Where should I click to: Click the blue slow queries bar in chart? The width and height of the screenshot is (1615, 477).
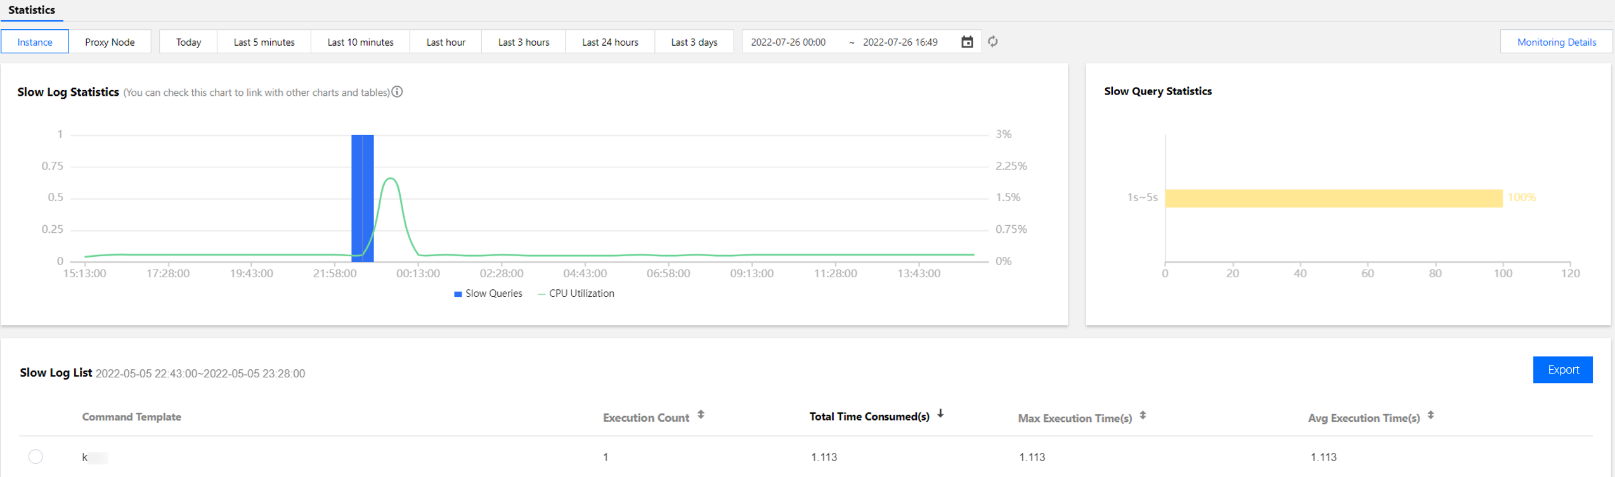click(x=363, y=198)
